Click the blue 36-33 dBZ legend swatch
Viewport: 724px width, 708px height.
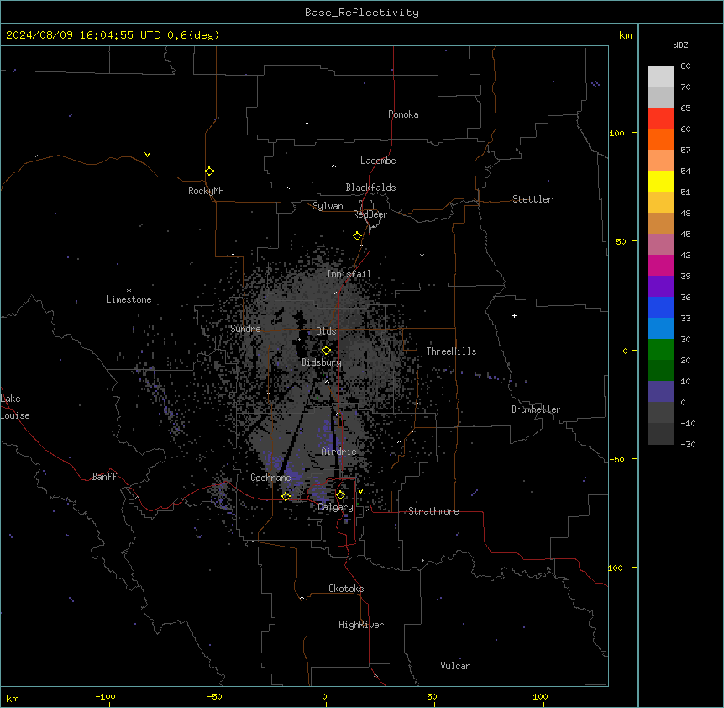(660, 307)
